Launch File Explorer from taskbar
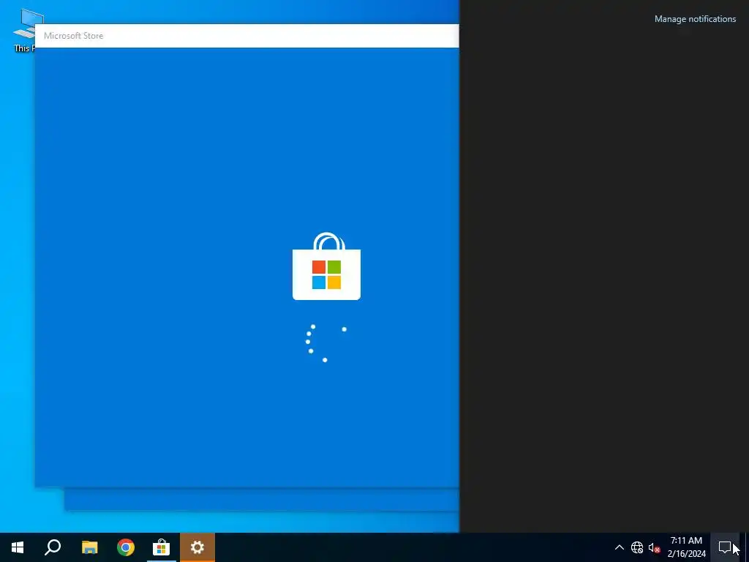The height and width of the screenshot is (562, 749). (x=89, y=547)
